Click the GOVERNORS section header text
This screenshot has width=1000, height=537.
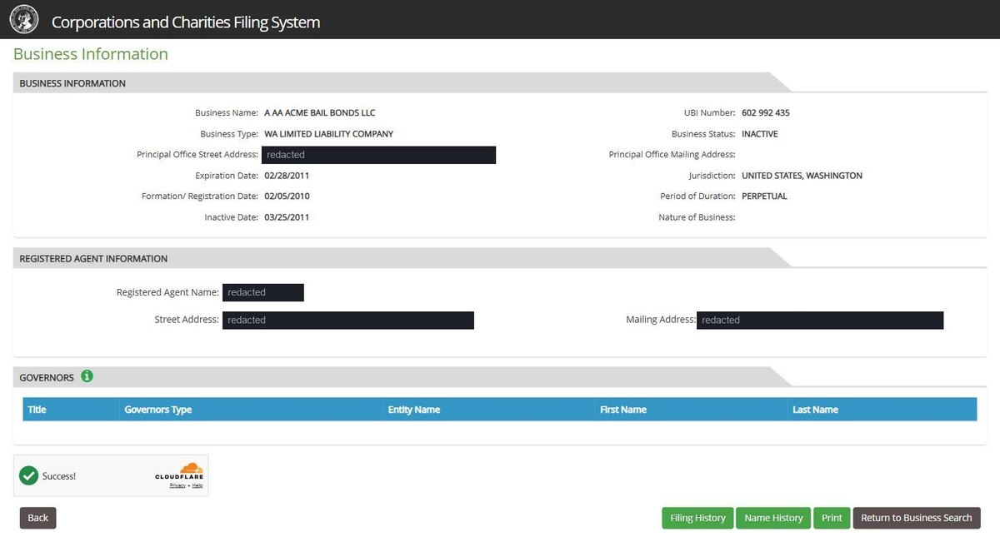pos(47,377)
